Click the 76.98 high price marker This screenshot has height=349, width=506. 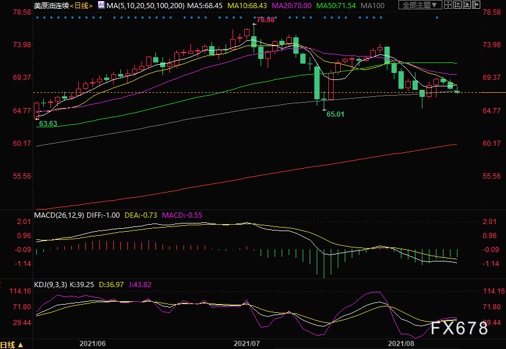[266, 20]
